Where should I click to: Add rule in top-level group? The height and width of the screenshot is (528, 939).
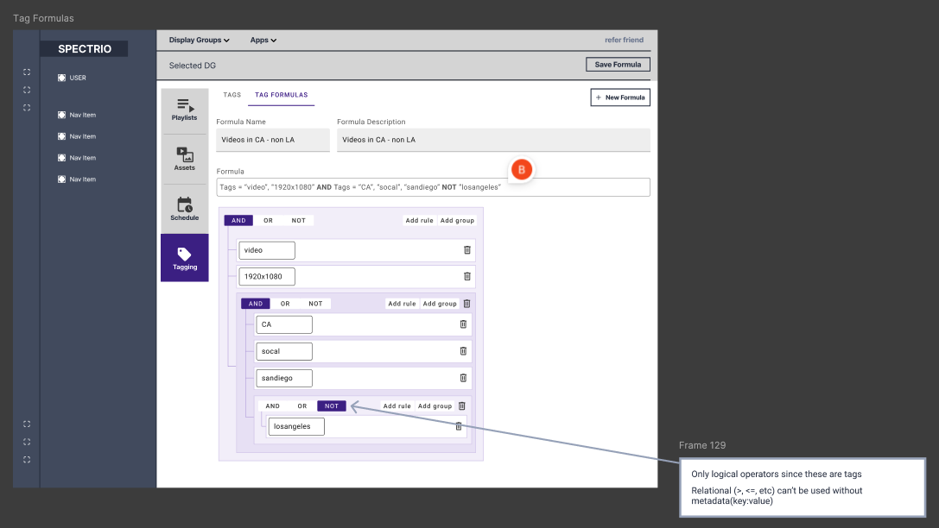click(x=419, y=221)
